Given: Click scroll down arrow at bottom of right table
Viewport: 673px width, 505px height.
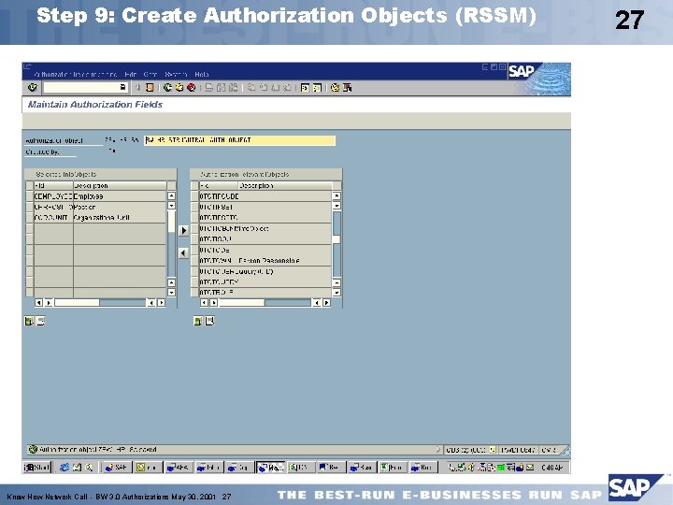Looking at the screenshot, I should pos(336,293).
